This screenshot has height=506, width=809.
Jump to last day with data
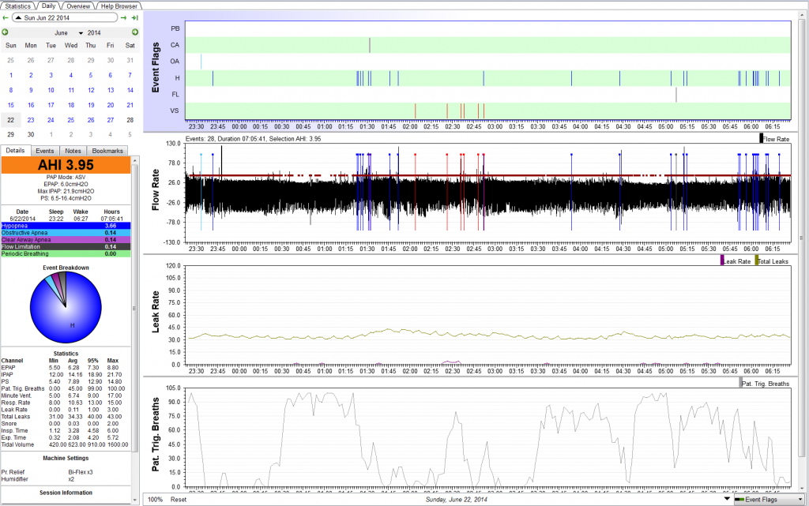click(x=135, y=17)
